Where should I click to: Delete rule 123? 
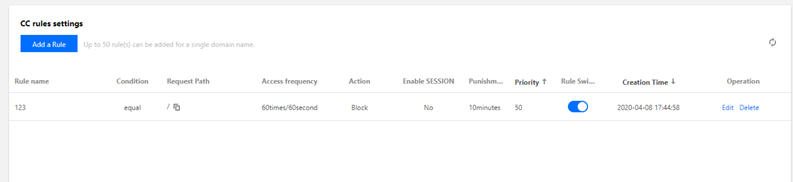[x=749, y=107]
